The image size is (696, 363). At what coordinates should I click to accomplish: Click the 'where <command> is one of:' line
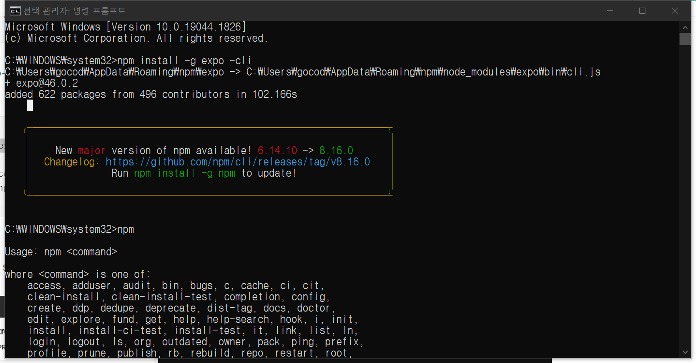pos(77,274)
